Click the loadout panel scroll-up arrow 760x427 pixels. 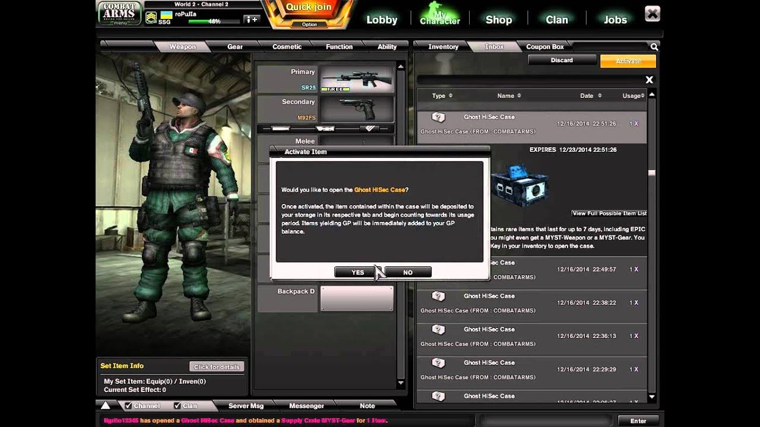tap(401, 67)
